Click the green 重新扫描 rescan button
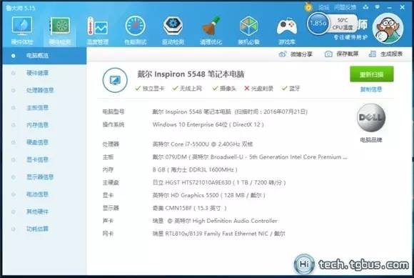 click(372, 74)
